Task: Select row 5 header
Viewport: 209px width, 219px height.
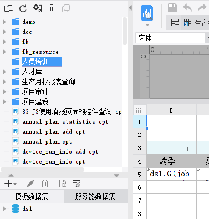Action: coord(140,175)
